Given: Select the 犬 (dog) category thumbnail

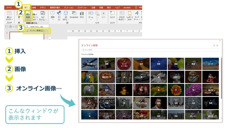Looking at the screenshot, I should [x=89, y=90].
